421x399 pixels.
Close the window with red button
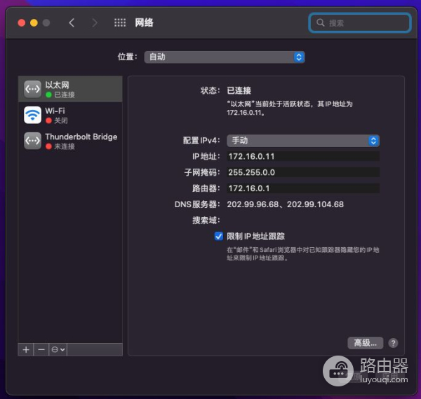[22, 23]
